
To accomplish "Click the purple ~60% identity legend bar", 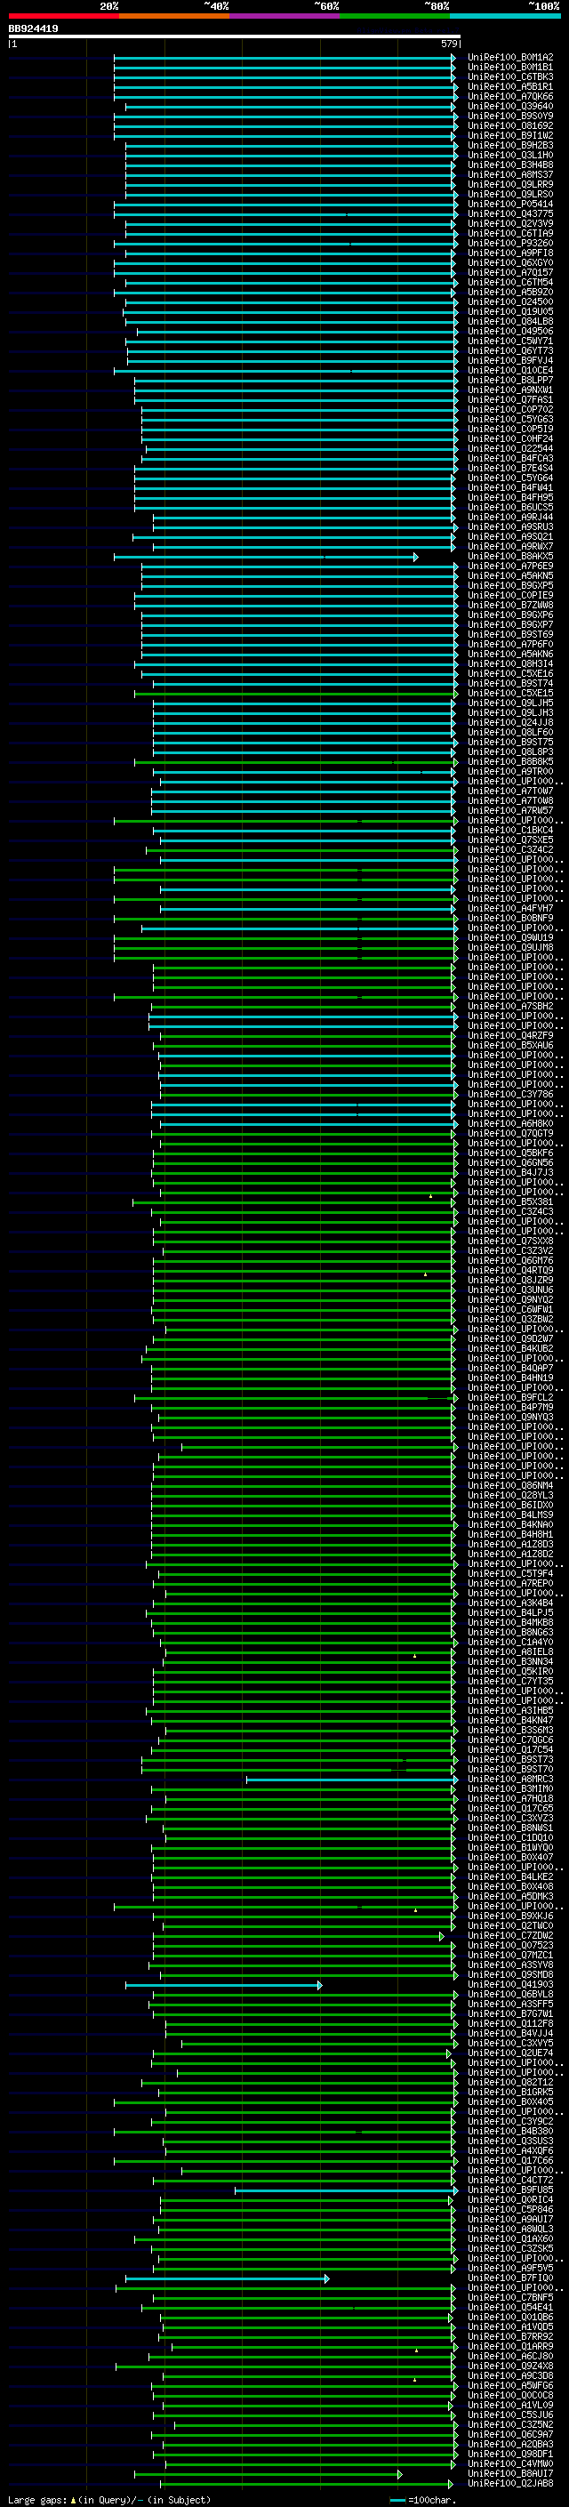I will tap(285, 17).
